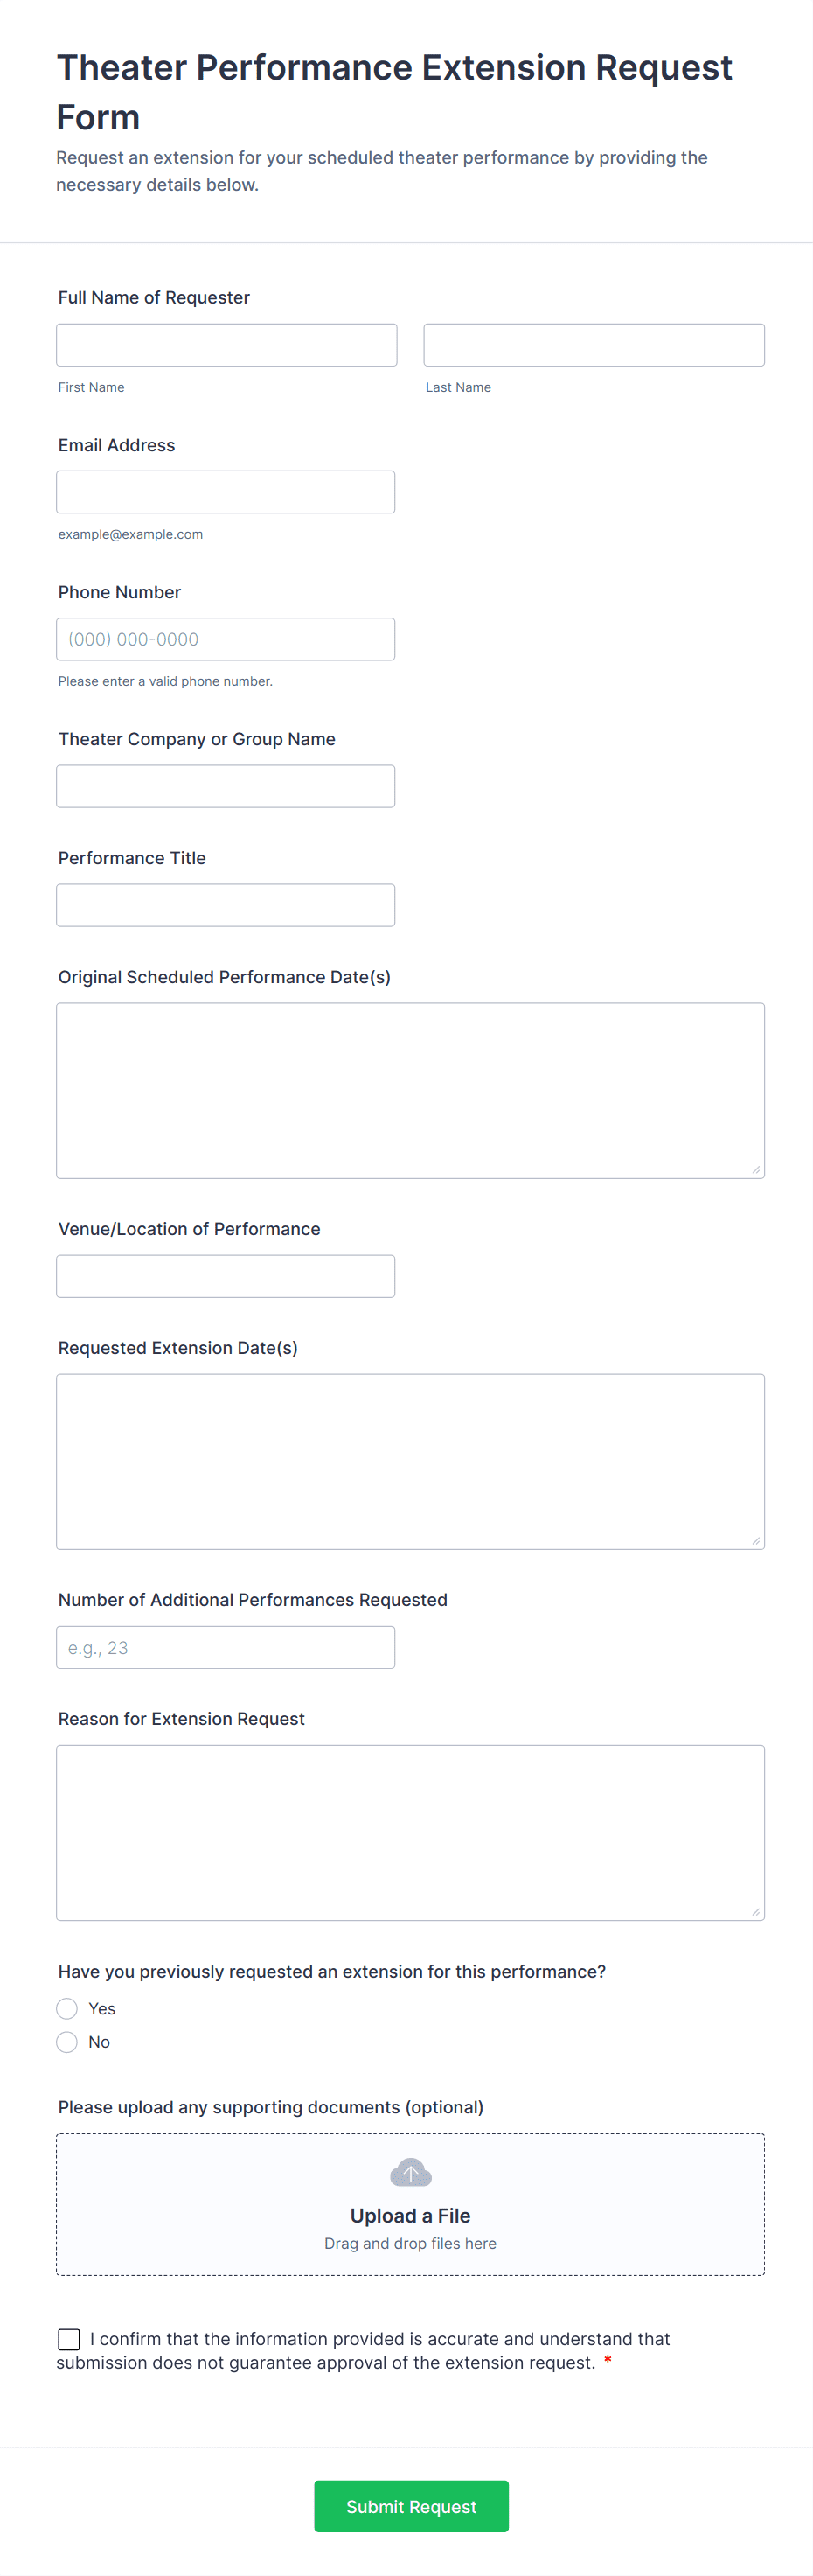This screenshot has width=813, height=2576.
Task: Click the cloud upload icon
Action: click(x=410, y=2172)
